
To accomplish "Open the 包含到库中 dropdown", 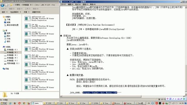I will click(15, 12).
